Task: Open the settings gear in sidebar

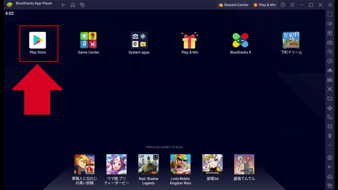Action: coord(330,157)
